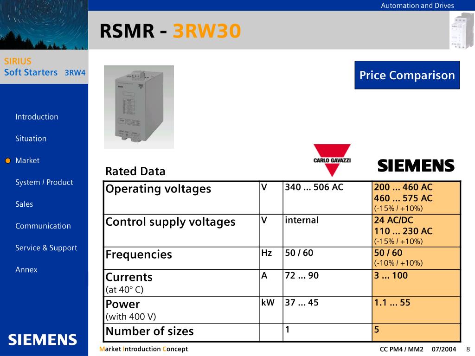Select the Frequencies row label
The image size is (475, 356).
(x=139, y=254)
